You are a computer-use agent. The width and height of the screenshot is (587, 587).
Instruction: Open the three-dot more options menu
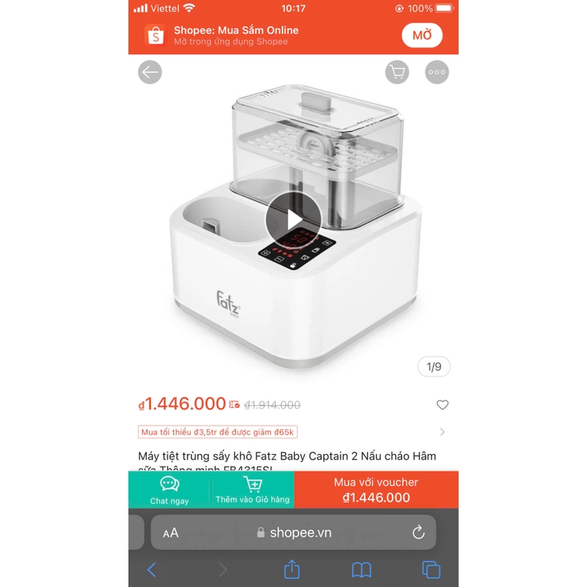437,72
